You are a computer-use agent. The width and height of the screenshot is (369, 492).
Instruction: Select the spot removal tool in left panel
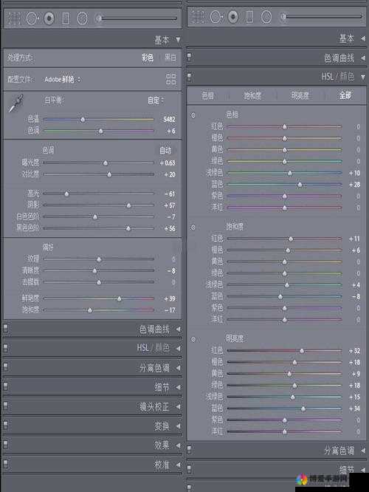tap(32, 18)
